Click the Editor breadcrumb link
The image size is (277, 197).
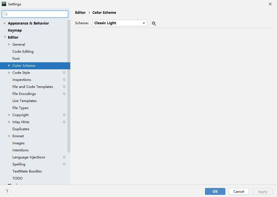(x=80, y=12)
